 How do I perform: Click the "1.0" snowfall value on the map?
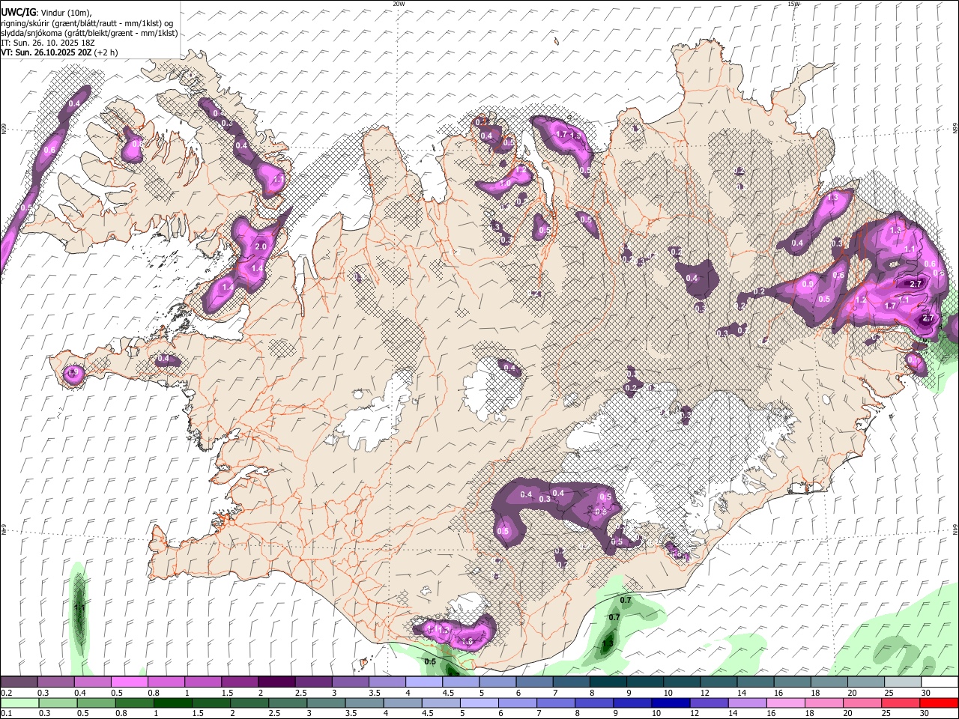click(x=506, y=183)
